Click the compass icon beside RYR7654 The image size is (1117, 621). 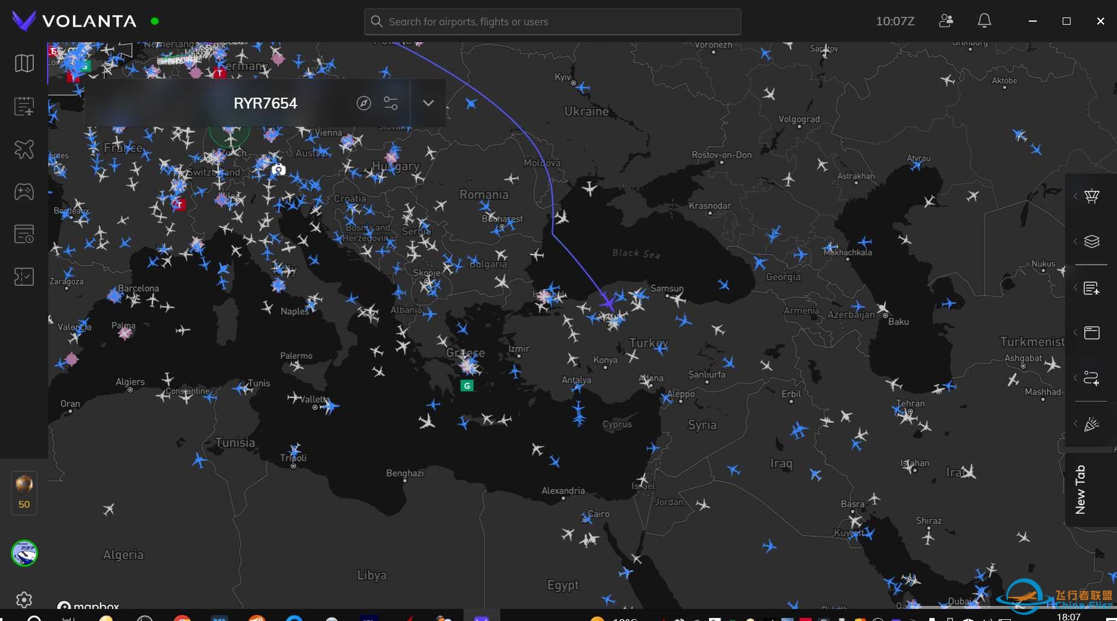(x=363, y=103)
